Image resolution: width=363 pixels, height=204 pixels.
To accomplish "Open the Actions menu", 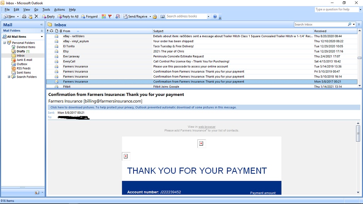I will point(59,10).
